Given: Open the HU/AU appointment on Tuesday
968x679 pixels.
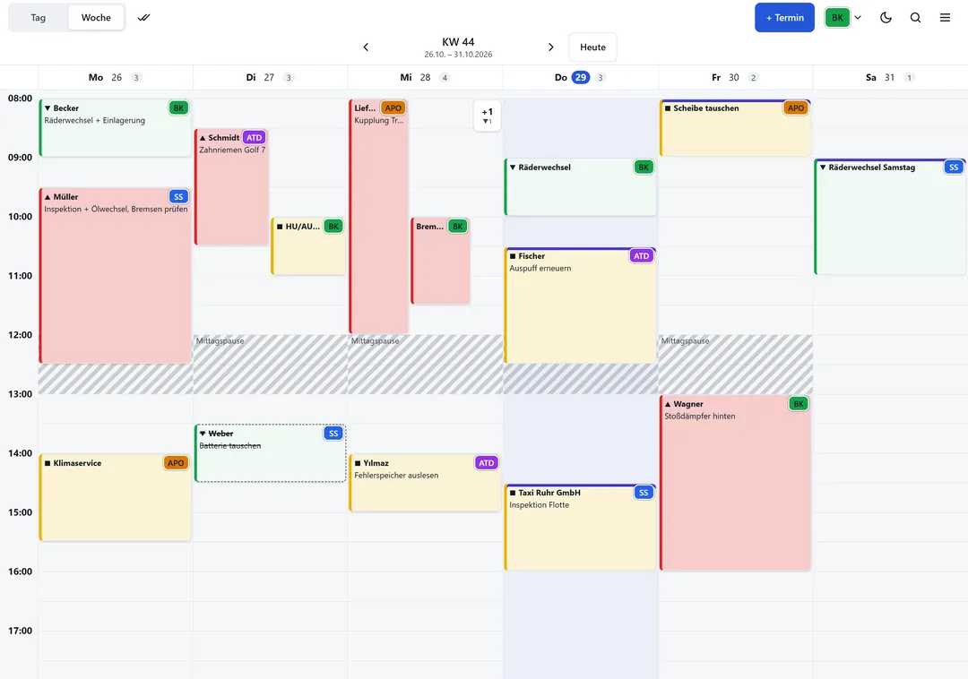Looking at the screenshot, I should (308, 246).
